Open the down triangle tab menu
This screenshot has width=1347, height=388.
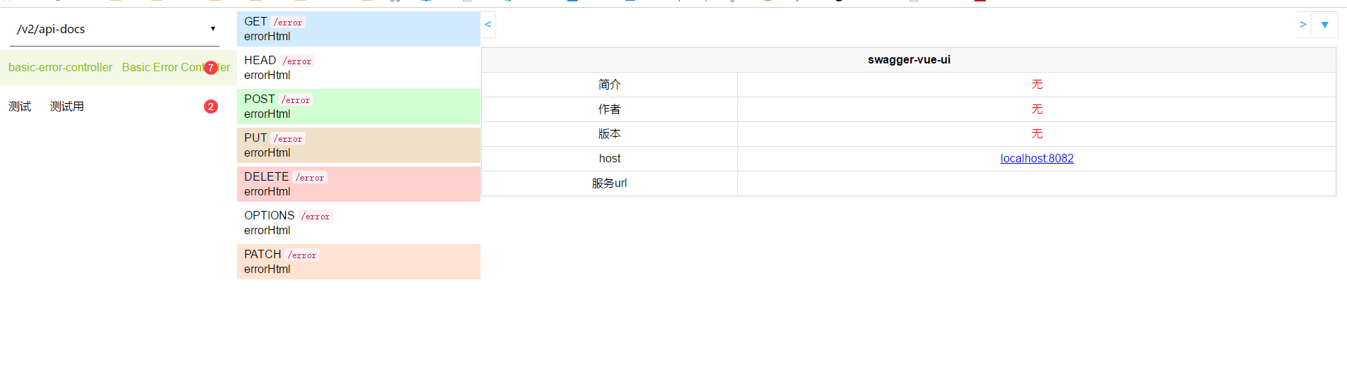point(1324,25)
